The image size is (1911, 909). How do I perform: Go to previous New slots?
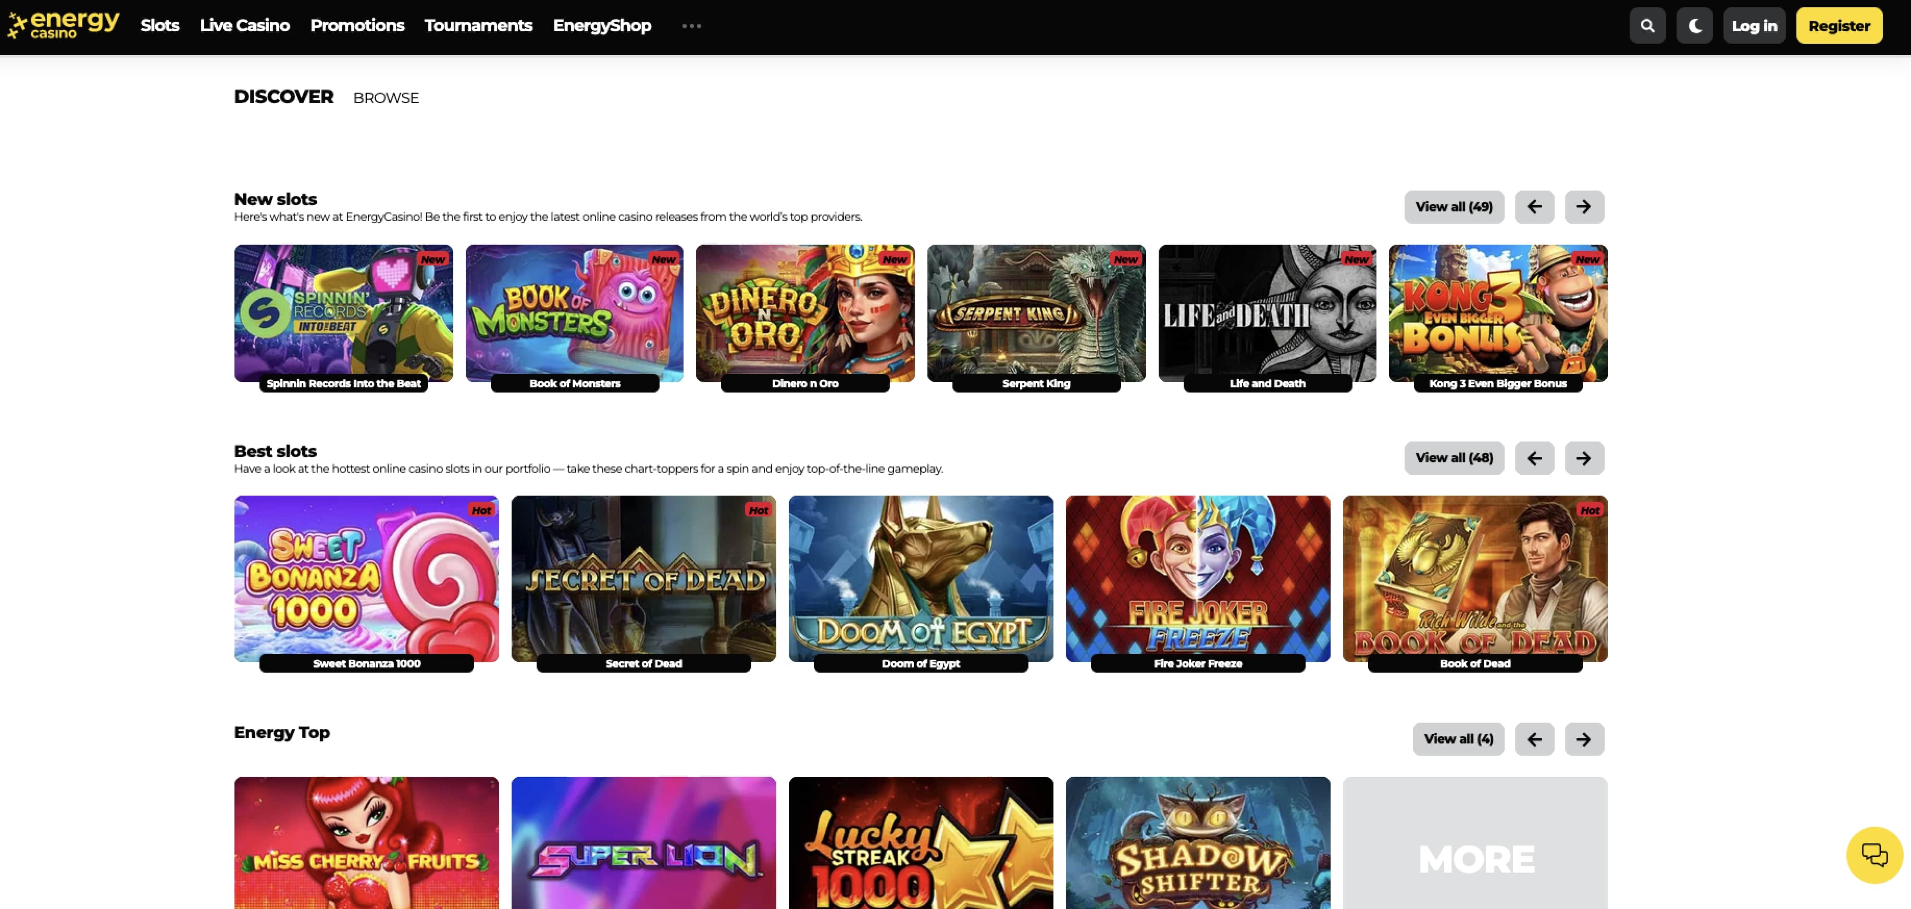tap(1534, 207)
